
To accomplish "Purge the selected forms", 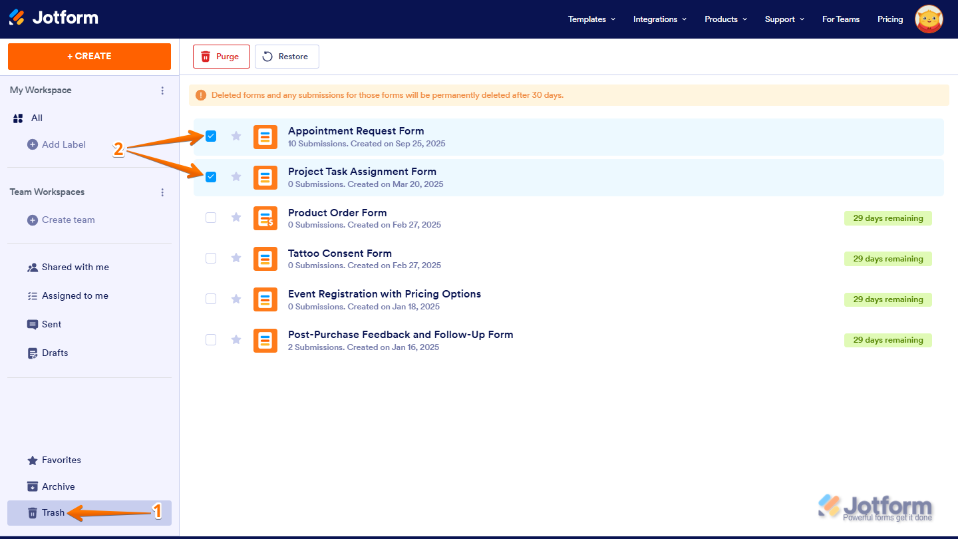I will (x=221, y=56).
